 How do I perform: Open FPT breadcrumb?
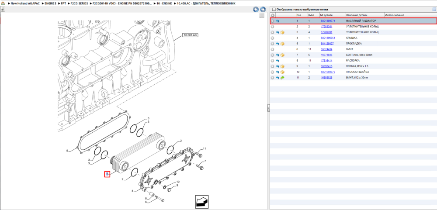tap(63, 3)
